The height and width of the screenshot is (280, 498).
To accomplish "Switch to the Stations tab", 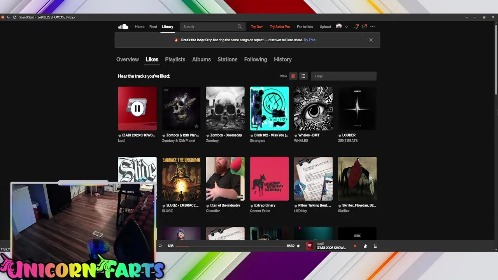I will [x=227, y=59].
